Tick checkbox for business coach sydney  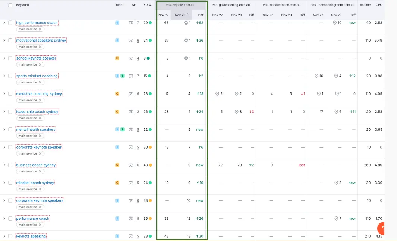[10, 165]
